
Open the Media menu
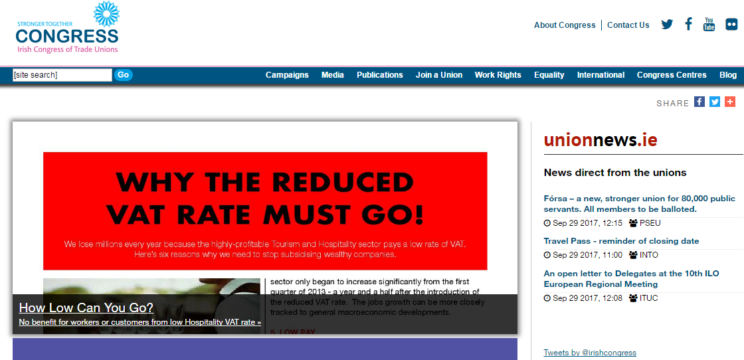tap(333, 75)
